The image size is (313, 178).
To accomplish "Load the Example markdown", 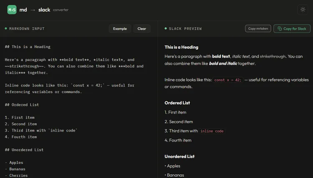I will pyautogui.click(x=120, y=29).
